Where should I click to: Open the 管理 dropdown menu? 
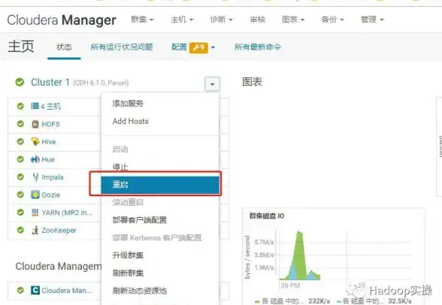tap(372, 20)
